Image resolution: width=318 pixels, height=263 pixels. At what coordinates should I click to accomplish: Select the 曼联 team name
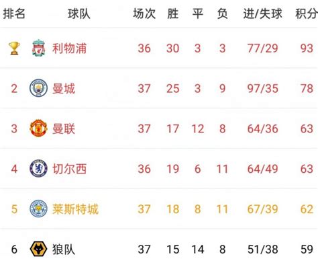64,128
